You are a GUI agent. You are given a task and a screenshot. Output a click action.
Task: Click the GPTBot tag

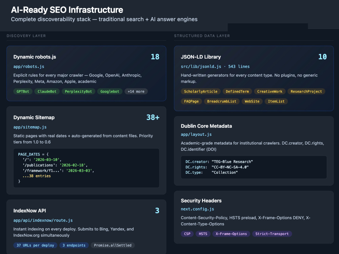click(x=23, y=91)
